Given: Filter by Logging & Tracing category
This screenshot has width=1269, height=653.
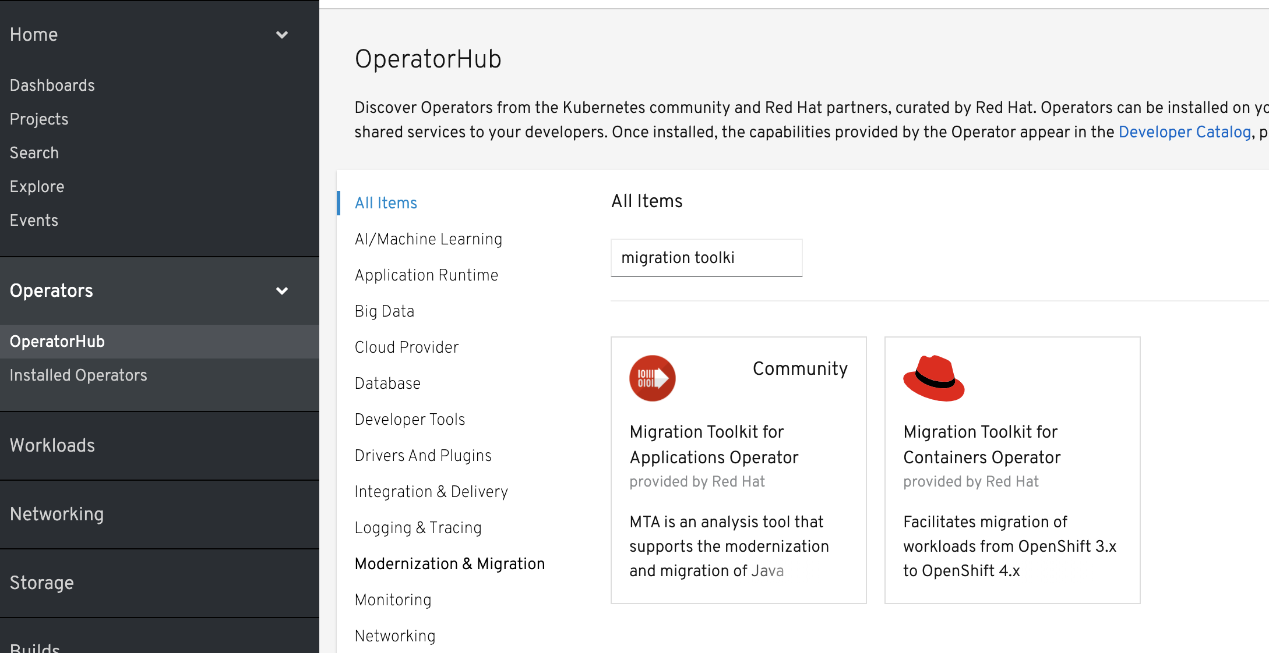Looking at the screenshot, I should pyautogui.click(x=418, y=528).
